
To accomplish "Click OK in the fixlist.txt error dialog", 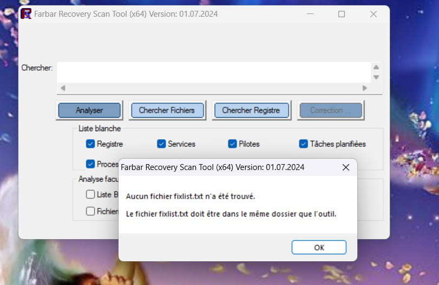I will coord(319,247).
